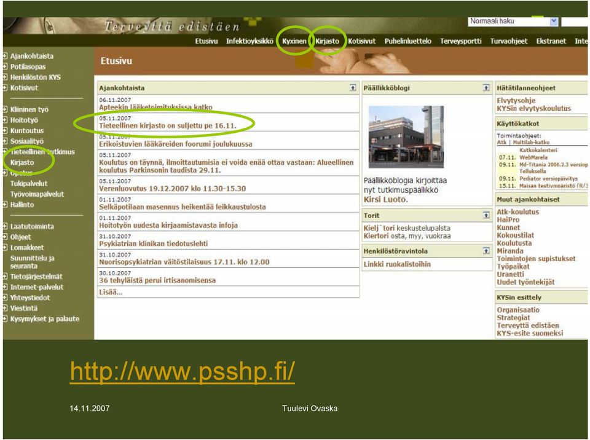
Task: Select Yhteystiedot in the left sidebar
Action: [x=29, y=297]
